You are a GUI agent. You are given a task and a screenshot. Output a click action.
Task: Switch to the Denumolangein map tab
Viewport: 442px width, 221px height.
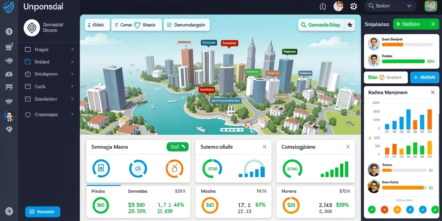(x=186, y=25)
